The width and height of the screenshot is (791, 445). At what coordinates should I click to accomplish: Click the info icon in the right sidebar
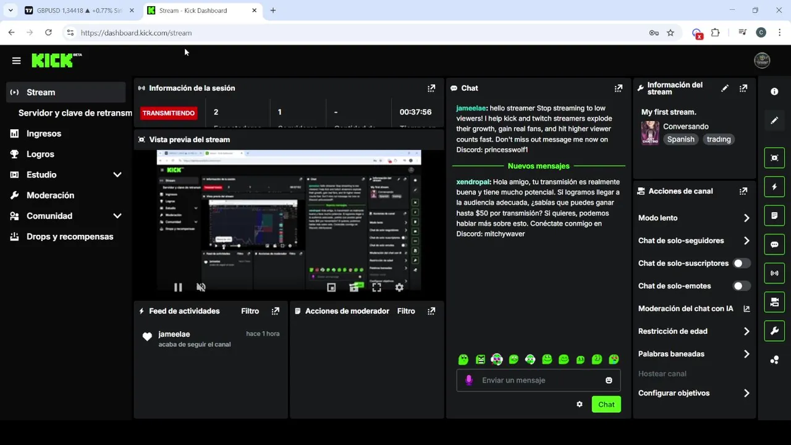click(774, 91)
